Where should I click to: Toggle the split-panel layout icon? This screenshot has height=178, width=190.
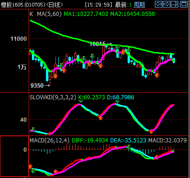coord(175,4)
